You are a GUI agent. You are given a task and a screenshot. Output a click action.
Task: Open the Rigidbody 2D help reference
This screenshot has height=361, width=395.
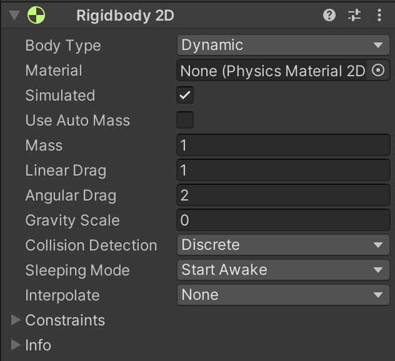click(x=329, y=16)
